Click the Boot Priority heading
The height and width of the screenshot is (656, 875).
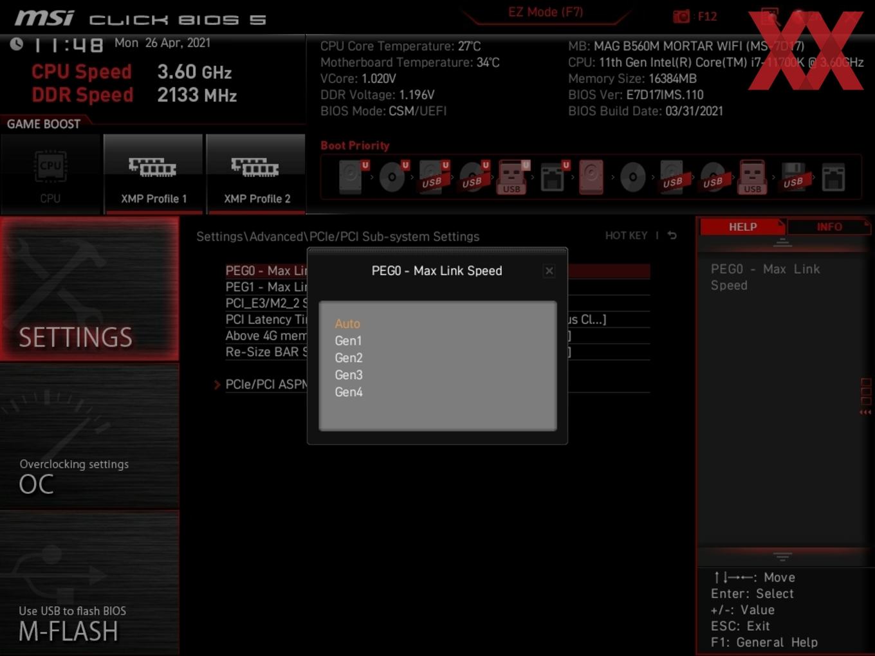(355, 145)
